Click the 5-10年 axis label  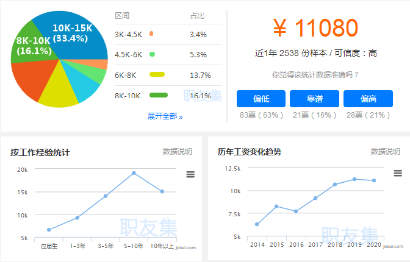134,246
